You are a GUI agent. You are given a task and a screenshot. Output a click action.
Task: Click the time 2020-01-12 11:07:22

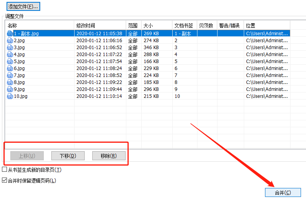coord(99,55)
